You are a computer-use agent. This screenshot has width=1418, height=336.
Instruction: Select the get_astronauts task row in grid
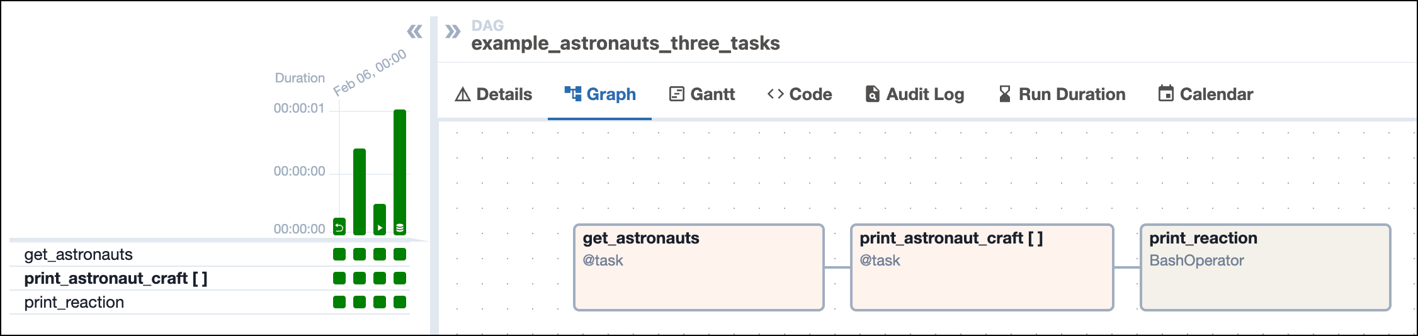79,254
